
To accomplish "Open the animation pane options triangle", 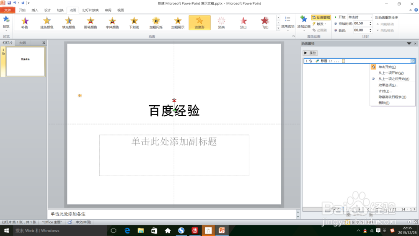I will (x=409, y=44).
